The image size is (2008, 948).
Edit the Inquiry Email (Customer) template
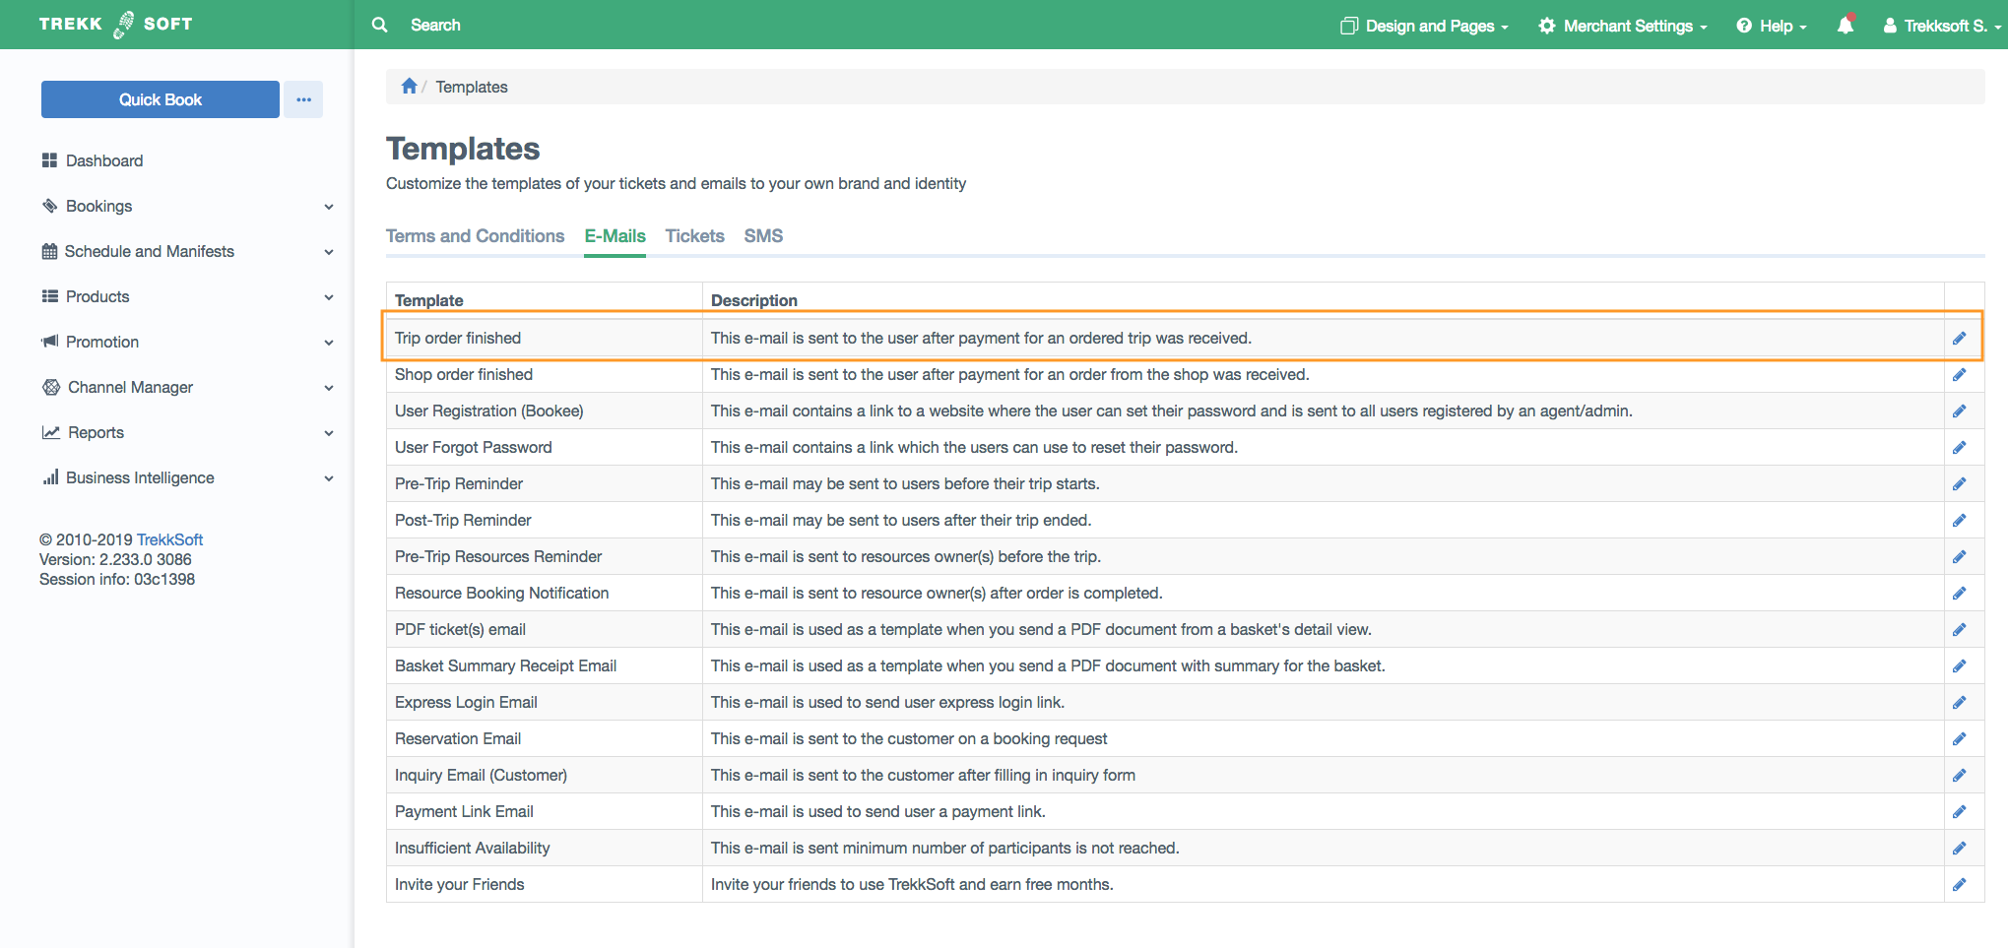(1959, 776)
